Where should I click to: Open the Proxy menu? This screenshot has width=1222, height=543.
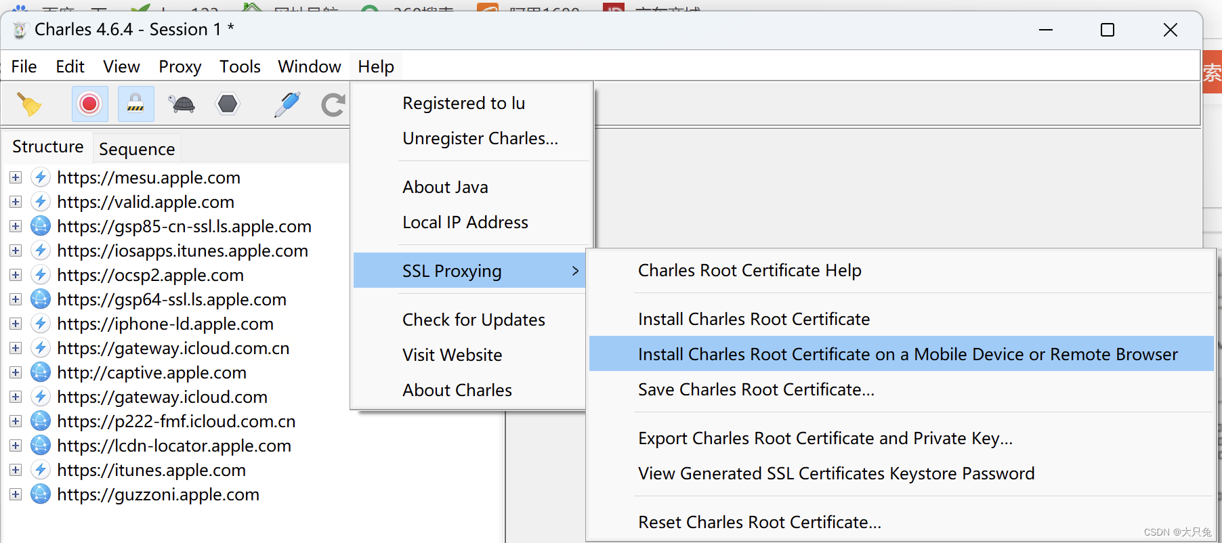pos(180,66)
